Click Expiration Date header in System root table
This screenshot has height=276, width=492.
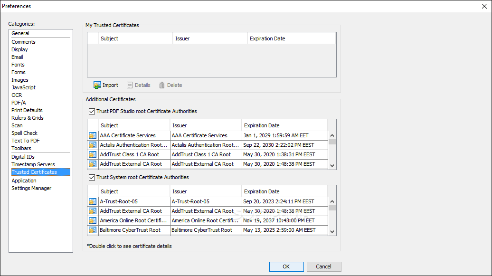click(x=284, y=191)
